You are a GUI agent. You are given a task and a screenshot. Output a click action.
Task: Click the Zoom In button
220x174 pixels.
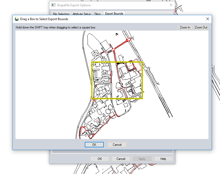click(x=185, y=27)
